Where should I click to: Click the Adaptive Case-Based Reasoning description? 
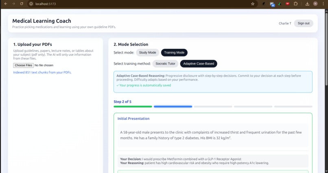coord(208,78)
